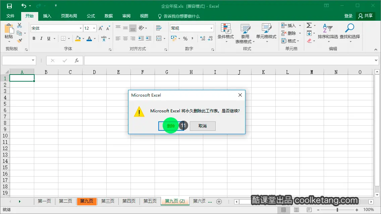Click the Increase Decimal icon
Screen dimensions: 381x214
(x=203, y=38)
